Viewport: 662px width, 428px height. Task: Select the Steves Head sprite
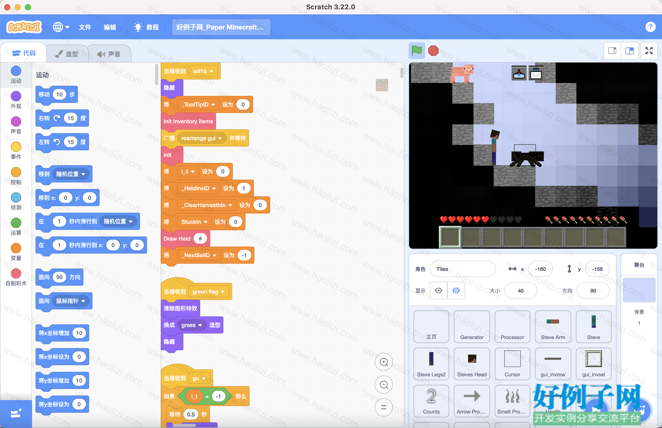pyautogui.click(x=472, y=364)
